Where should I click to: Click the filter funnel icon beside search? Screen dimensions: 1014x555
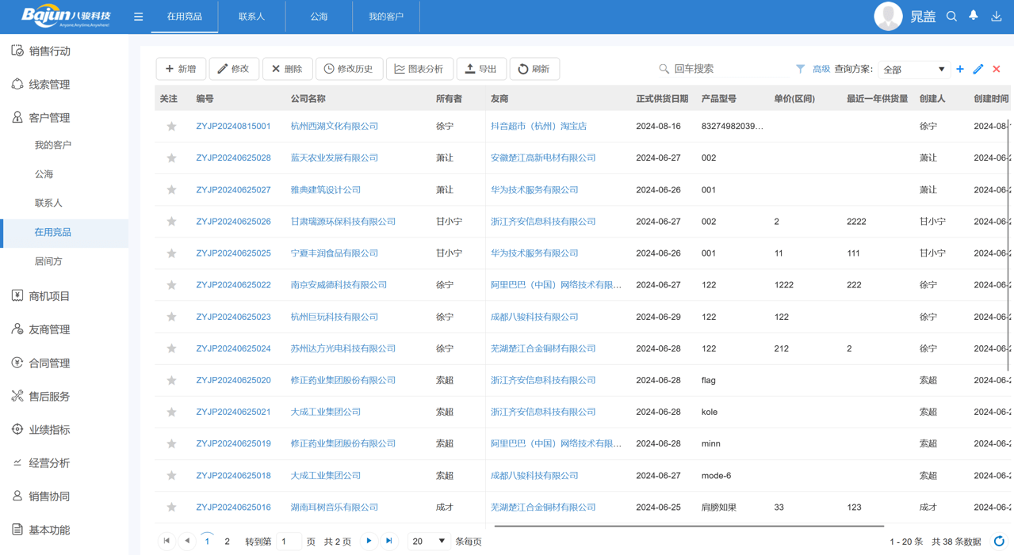[x=800, y=69]
